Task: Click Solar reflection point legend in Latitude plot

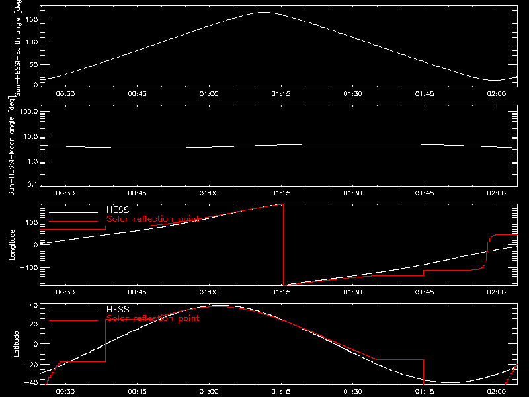Action: click(x=153, y=318)
